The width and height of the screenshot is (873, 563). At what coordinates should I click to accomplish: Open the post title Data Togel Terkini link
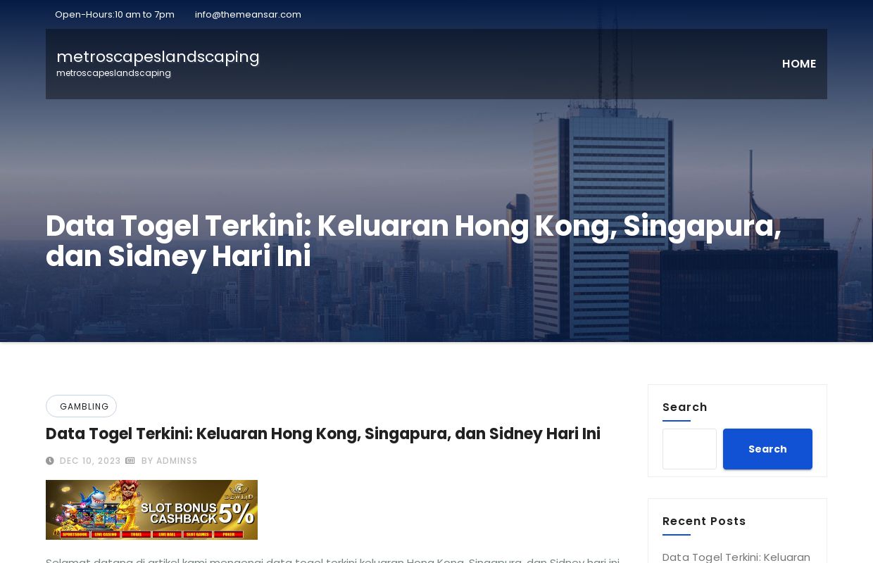point(323,434)
